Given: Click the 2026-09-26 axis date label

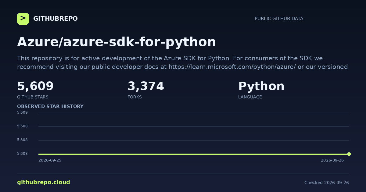Looking at the screenshot, I should pos(332,160).
